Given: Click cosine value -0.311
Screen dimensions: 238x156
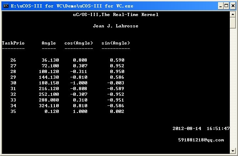Looking at the screenshot, I should pyautogui.click(x=79, y=72).
